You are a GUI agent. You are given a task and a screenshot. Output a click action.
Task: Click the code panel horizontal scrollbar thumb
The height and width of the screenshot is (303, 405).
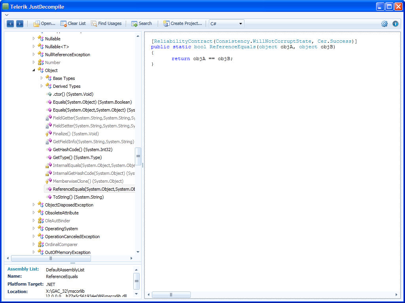(171, 294)
